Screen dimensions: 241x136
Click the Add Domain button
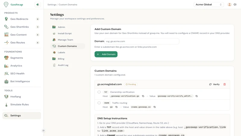[x=106, y=54]
